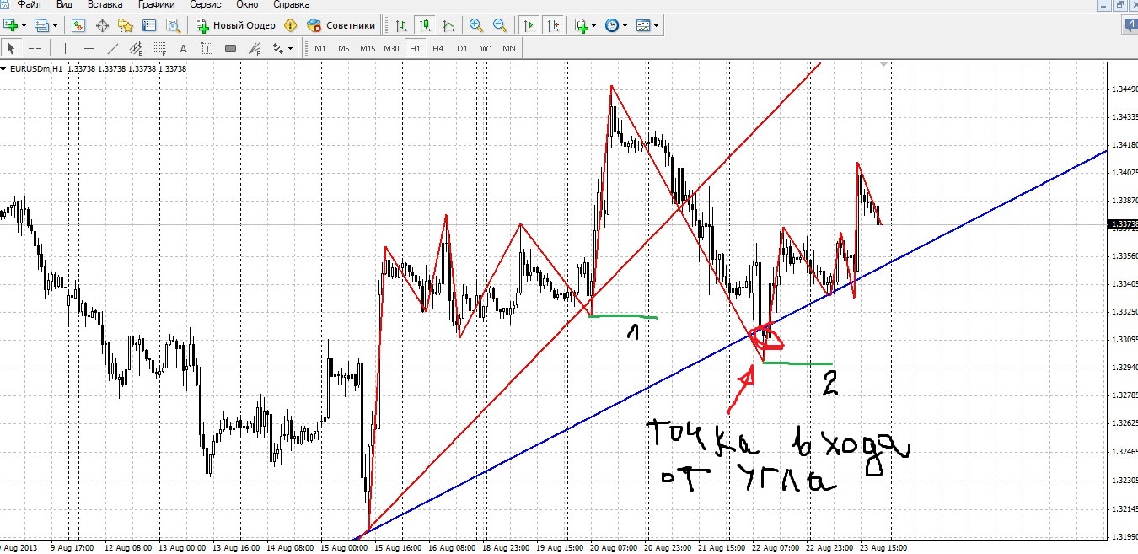Open MetaEditor yellow diamond icon

click(x=292, y=25)
